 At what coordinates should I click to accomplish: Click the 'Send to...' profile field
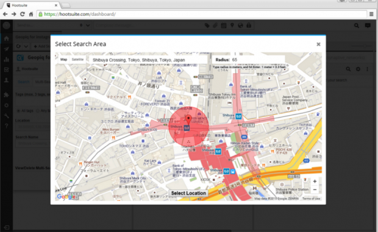(x=46, y=25)
